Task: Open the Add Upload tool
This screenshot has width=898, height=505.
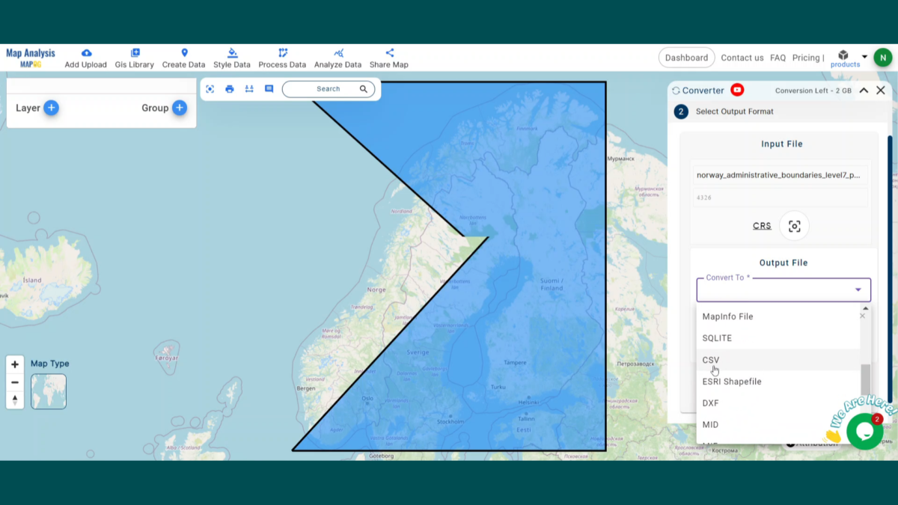Action: (x=85, y=57)
